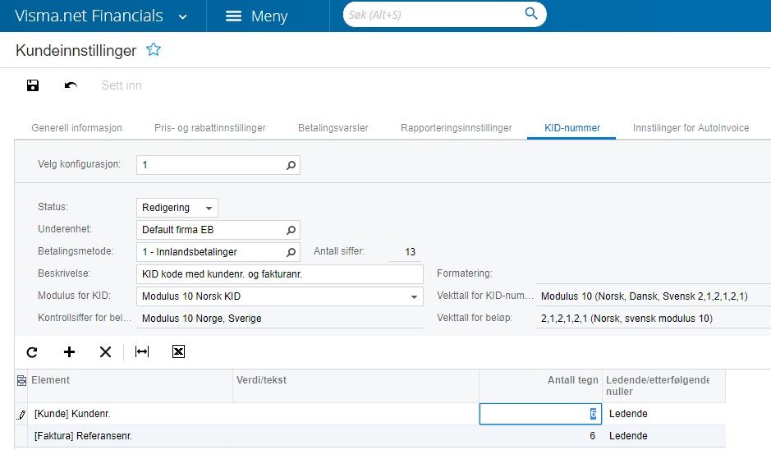
Task: Click the Antall tegn column header
Action: 540,386
